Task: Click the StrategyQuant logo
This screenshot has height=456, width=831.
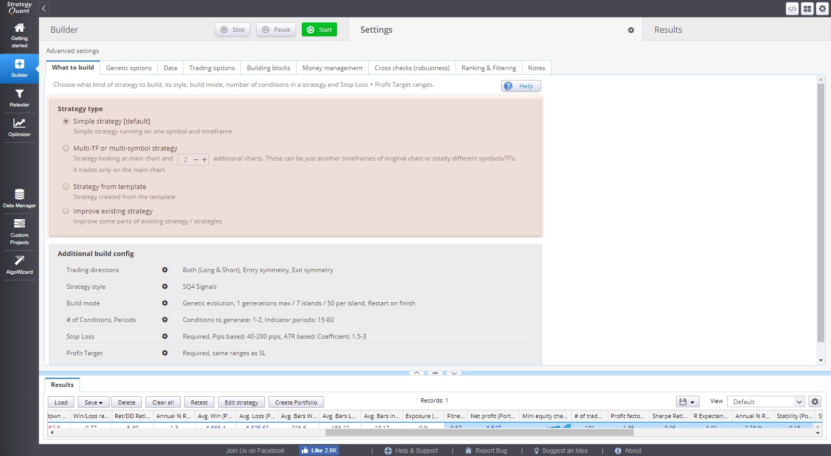Action: [x=19, y=8]
